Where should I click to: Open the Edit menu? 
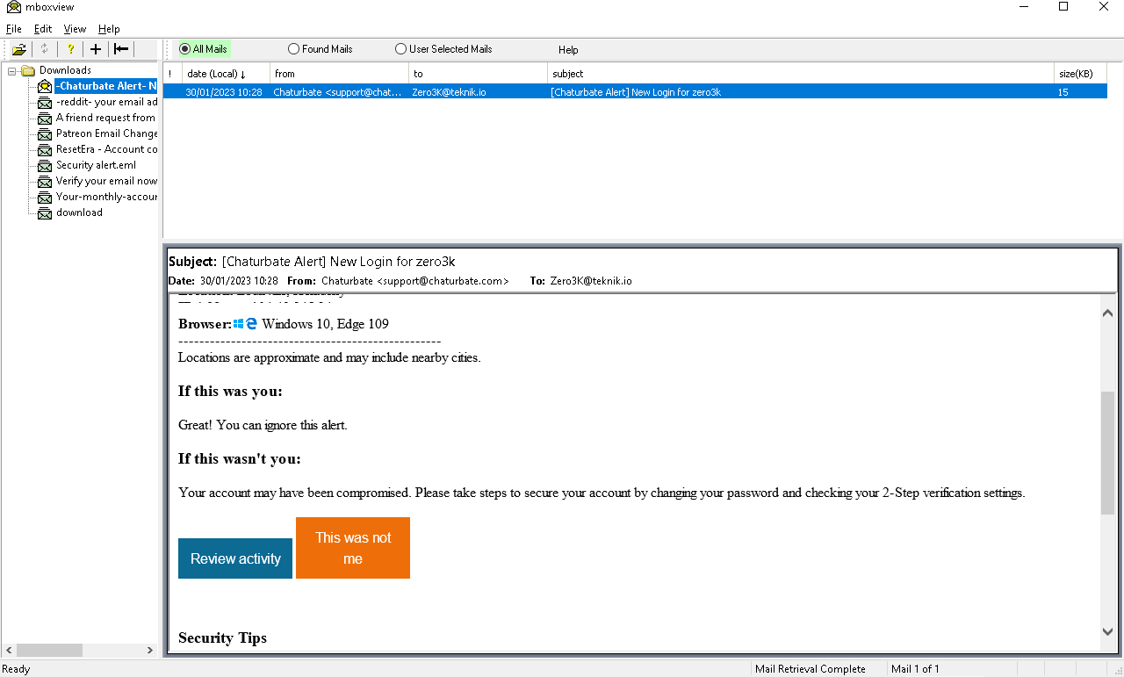coord(42,28)
